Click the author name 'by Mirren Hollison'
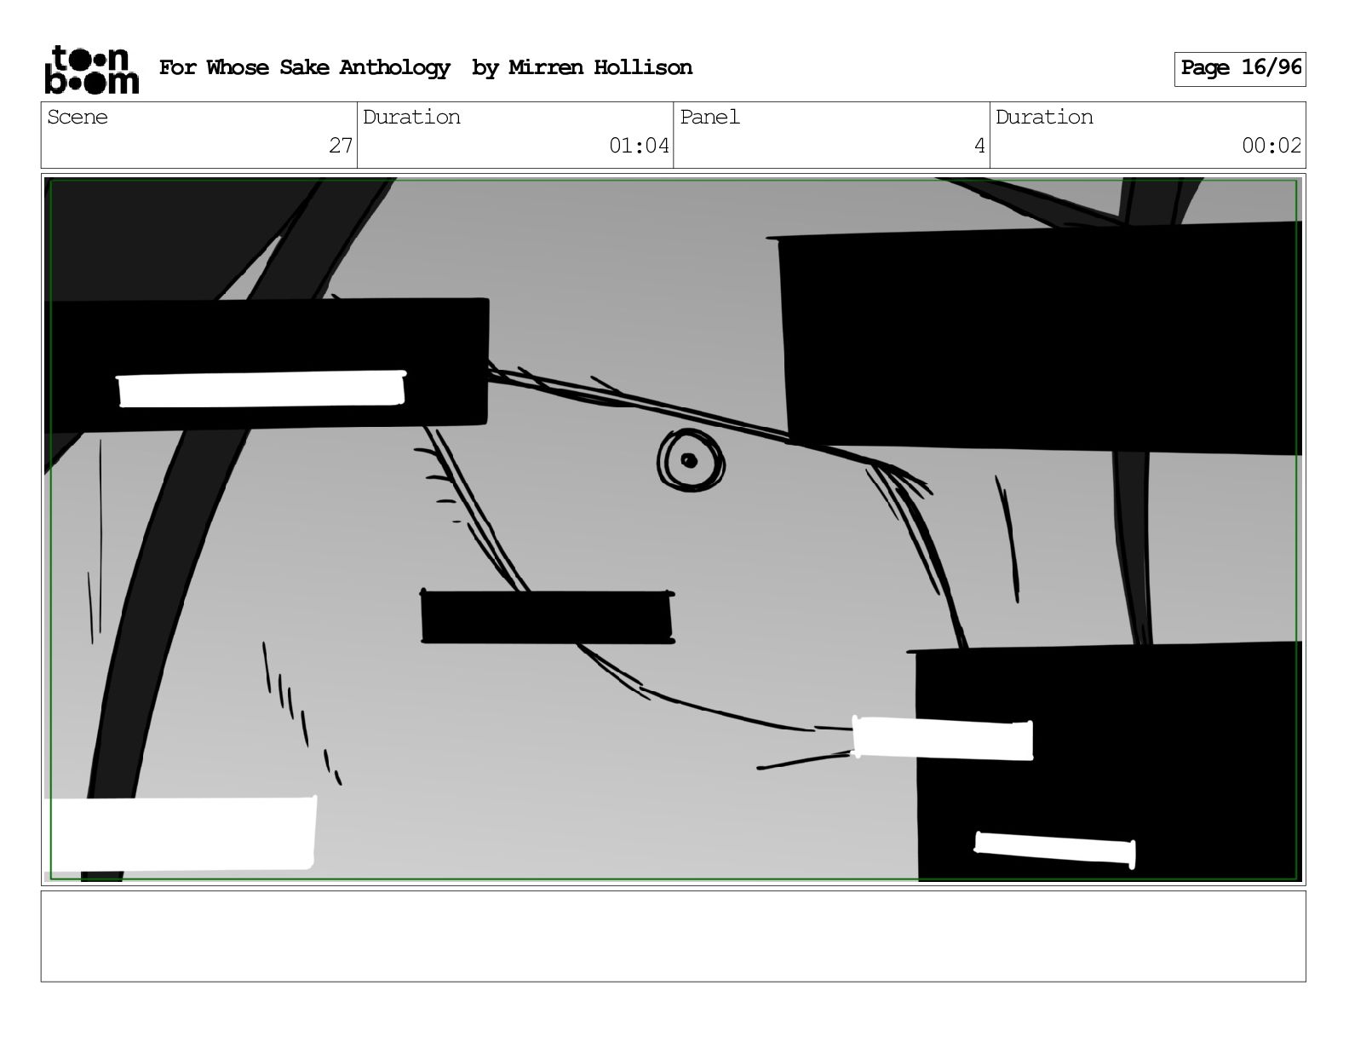Viewport: 1349px width, 1043px height. (583, 68)
